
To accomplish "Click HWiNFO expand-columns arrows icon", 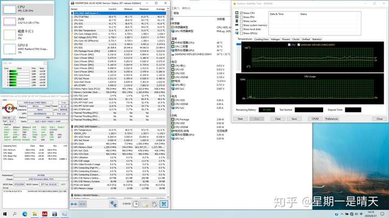I will point(74,204).
